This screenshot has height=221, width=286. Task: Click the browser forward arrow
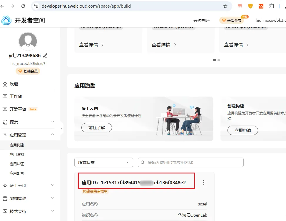coord(13,6)
